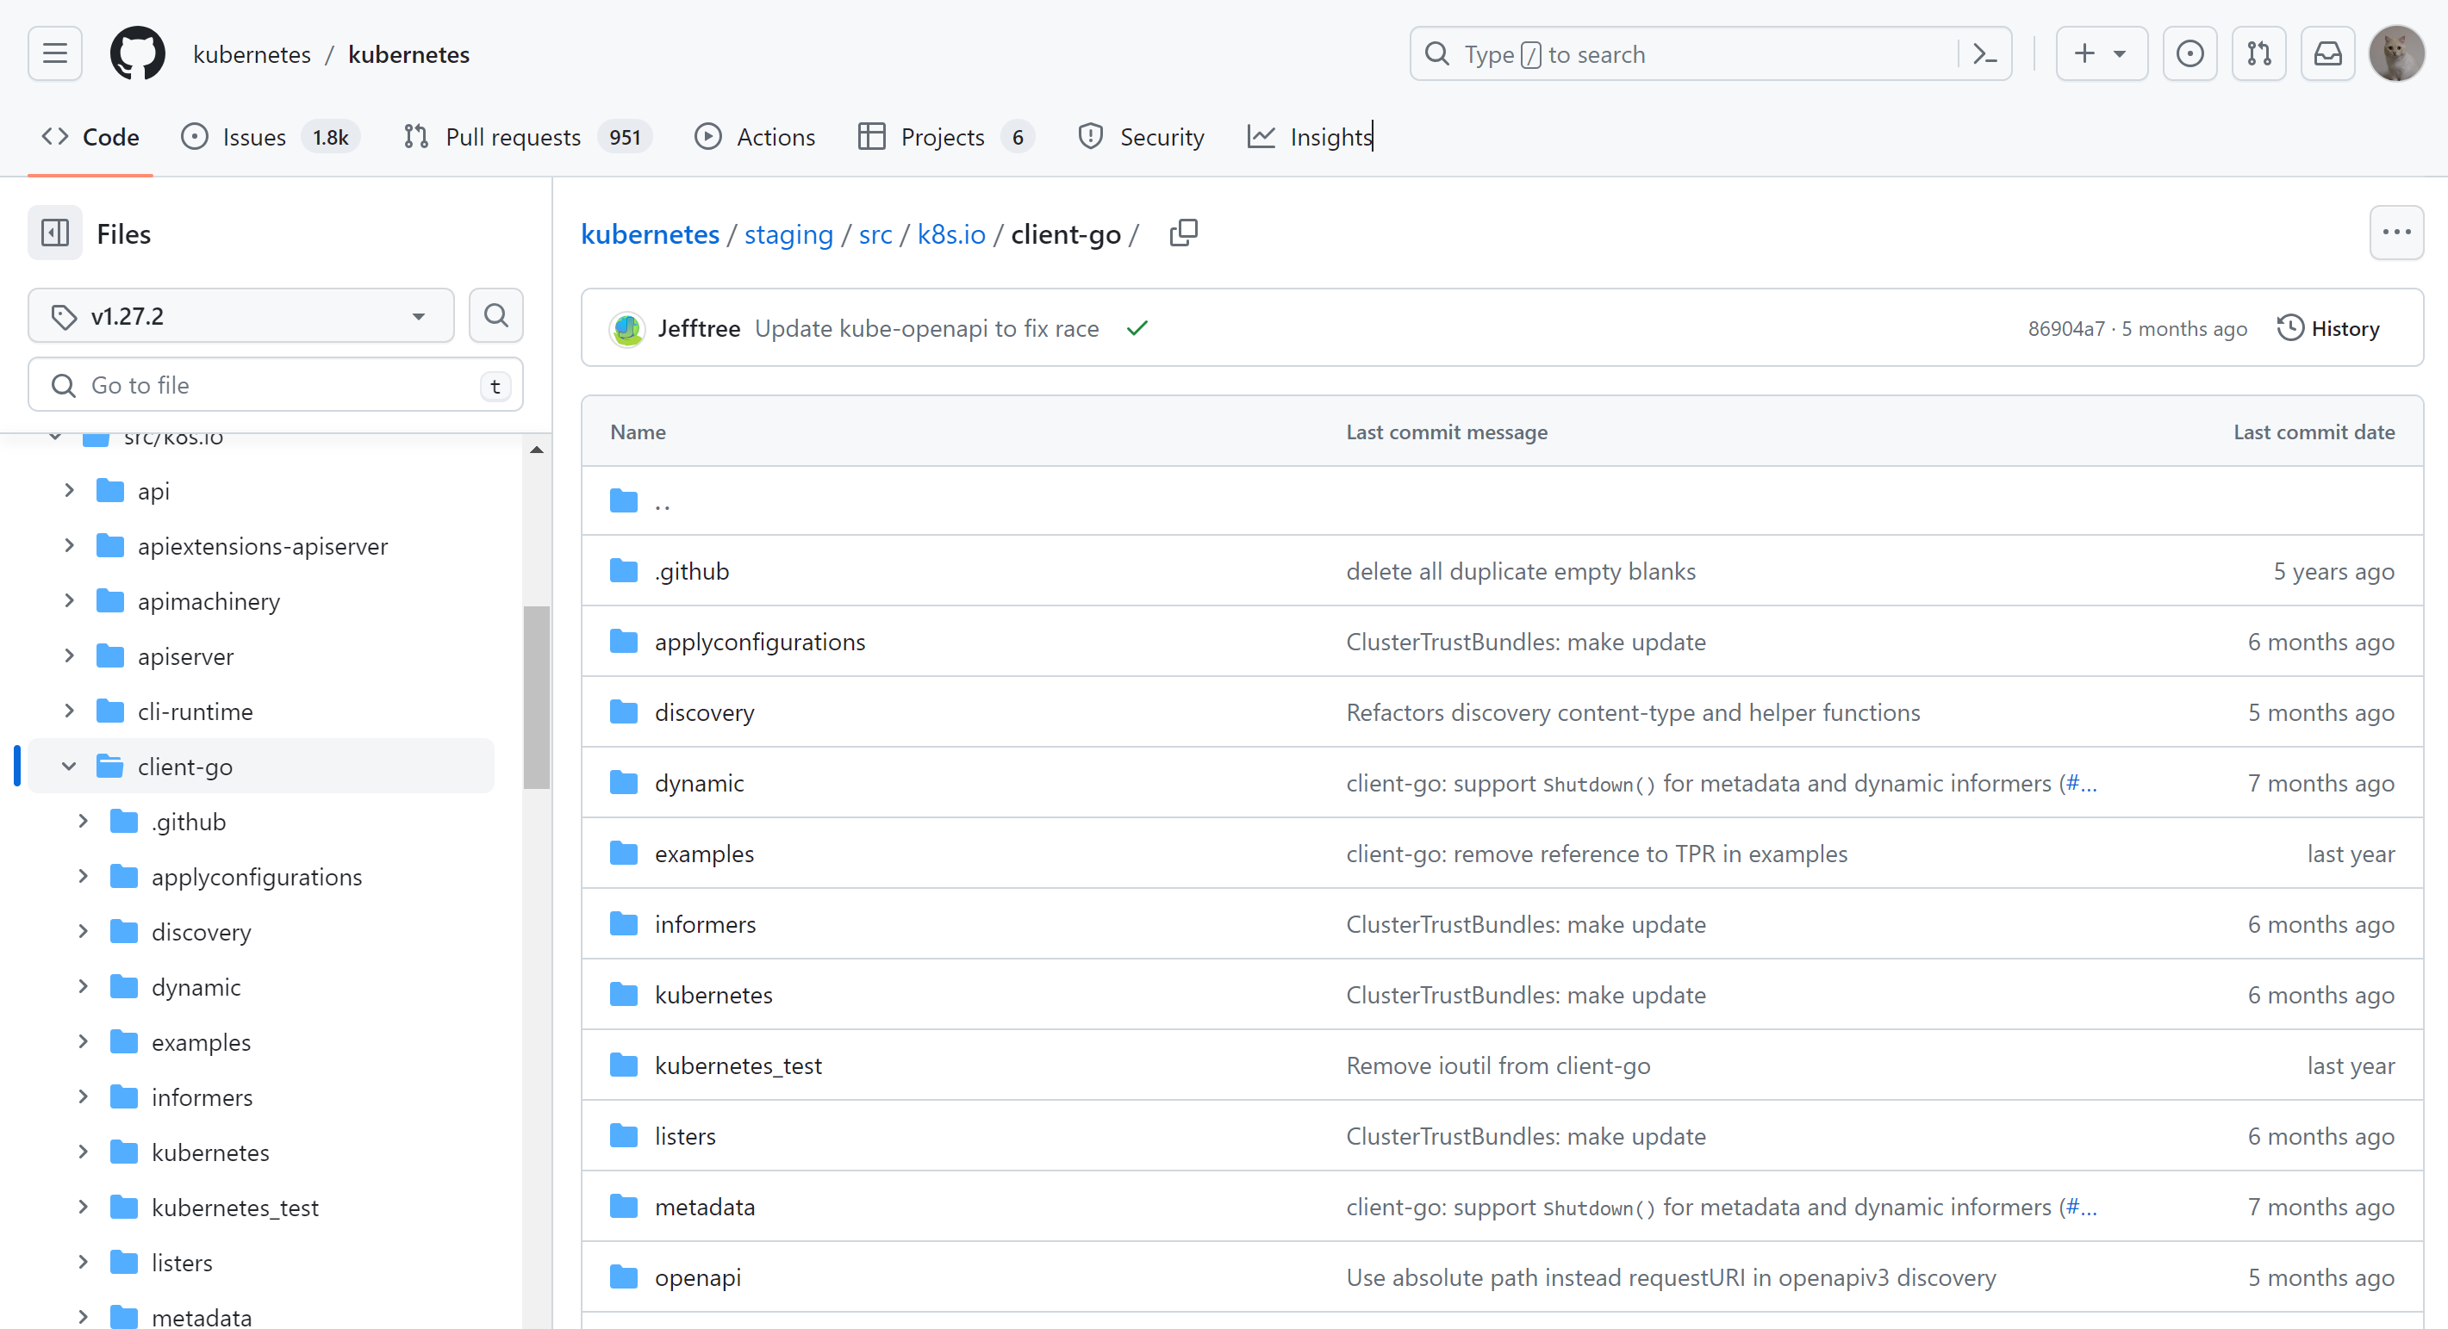The image size is (2448, 1329).
Task: Click the file tree scrollbar thumb
Action: tap(537, 696)
